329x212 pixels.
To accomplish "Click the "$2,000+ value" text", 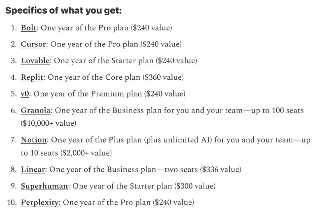I will click(x=86, y=153).
